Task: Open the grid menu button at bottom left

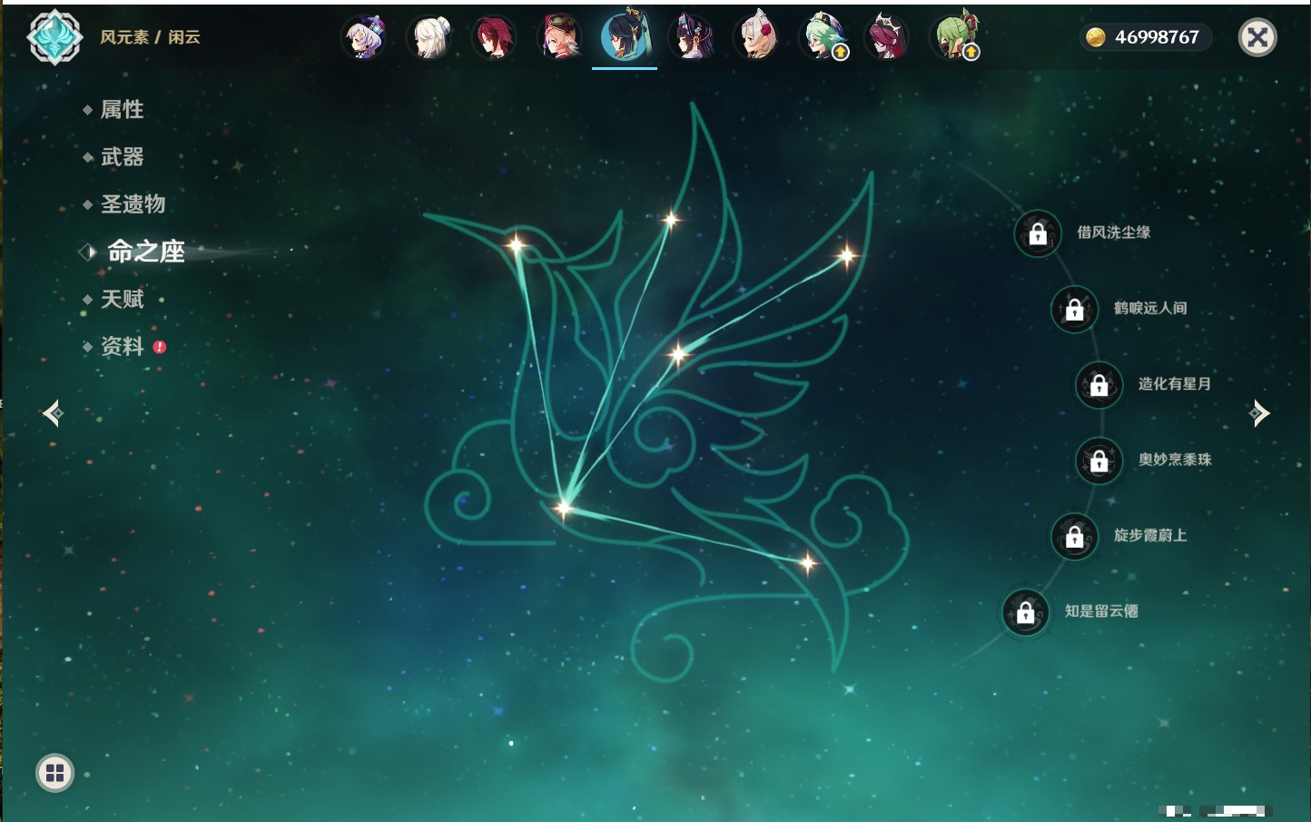Action: click(54, 773)
